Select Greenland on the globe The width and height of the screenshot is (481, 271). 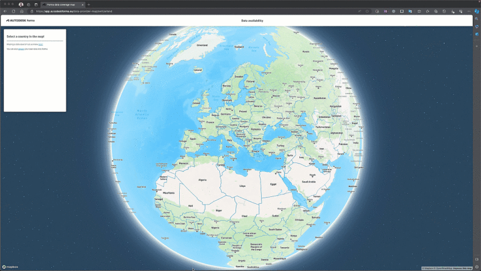(202, 45)
